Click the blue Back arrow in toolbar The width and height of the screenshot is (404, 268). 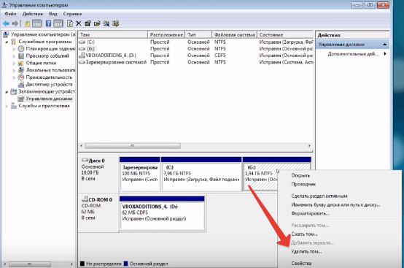pyautogui.click(x=6, y=23)
